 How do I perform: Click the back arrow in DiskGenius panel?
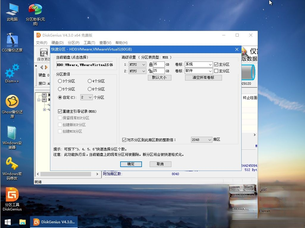point(42,67)
